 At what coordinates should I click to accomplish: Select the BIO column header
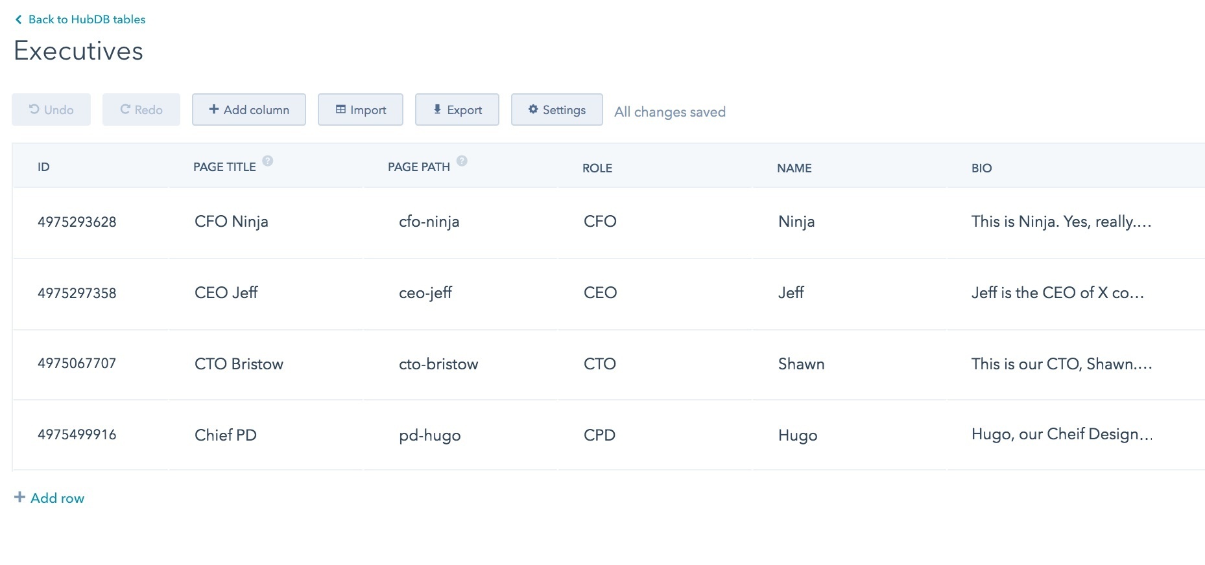pos(981,168)
